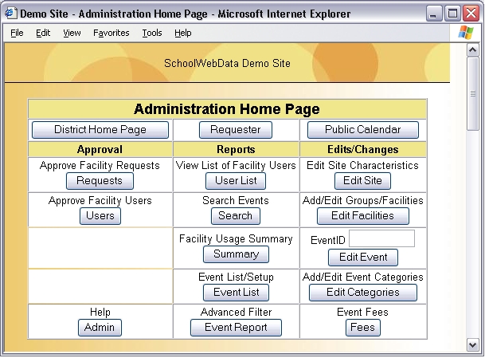
Task: Click the vertical scrollbar thumb
Action: click(472, 94)
